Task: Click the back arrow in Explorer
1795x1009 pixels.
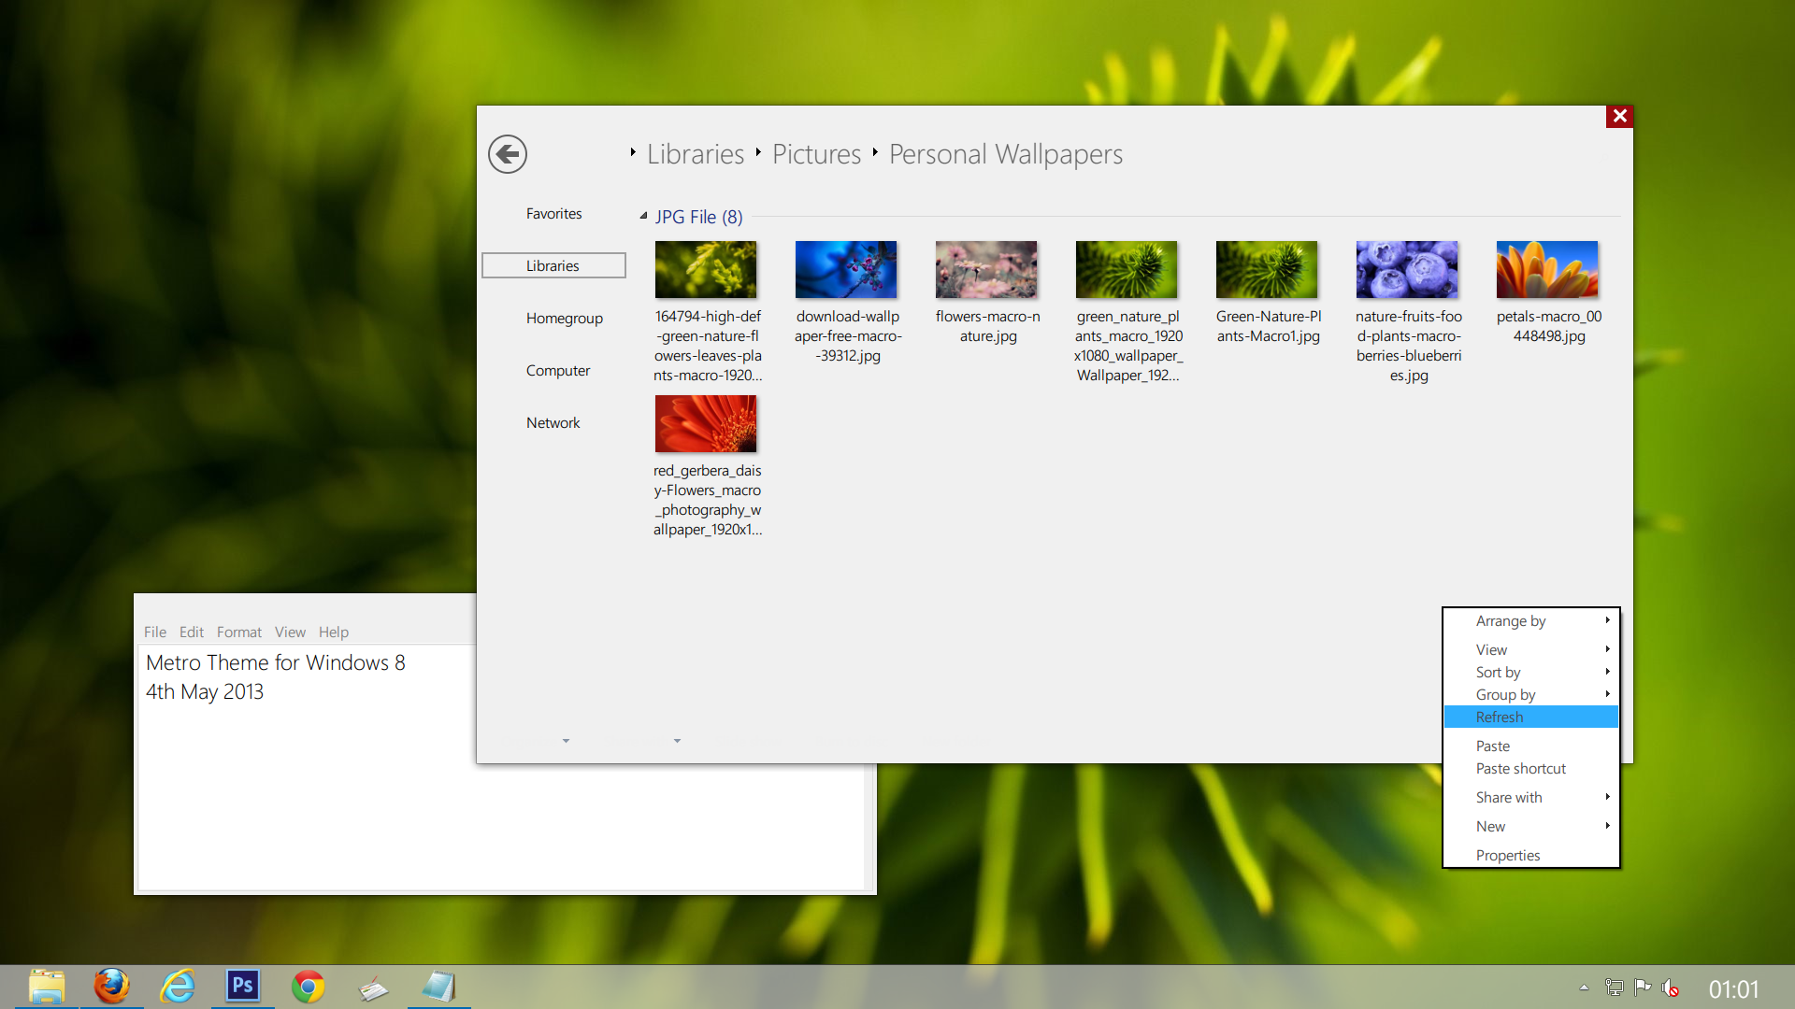Action: tap(508, 154)
